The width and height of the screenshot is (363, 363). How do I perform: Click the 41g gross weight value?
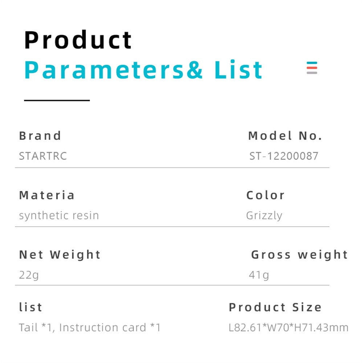(259, 275)
